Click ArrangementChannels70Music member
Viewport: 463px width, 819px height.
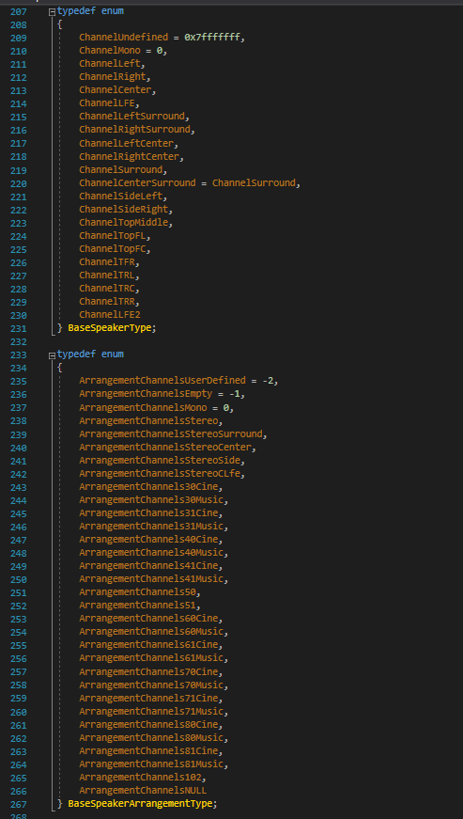pos(151,685)
